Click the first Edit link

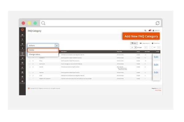pos(156,57)
